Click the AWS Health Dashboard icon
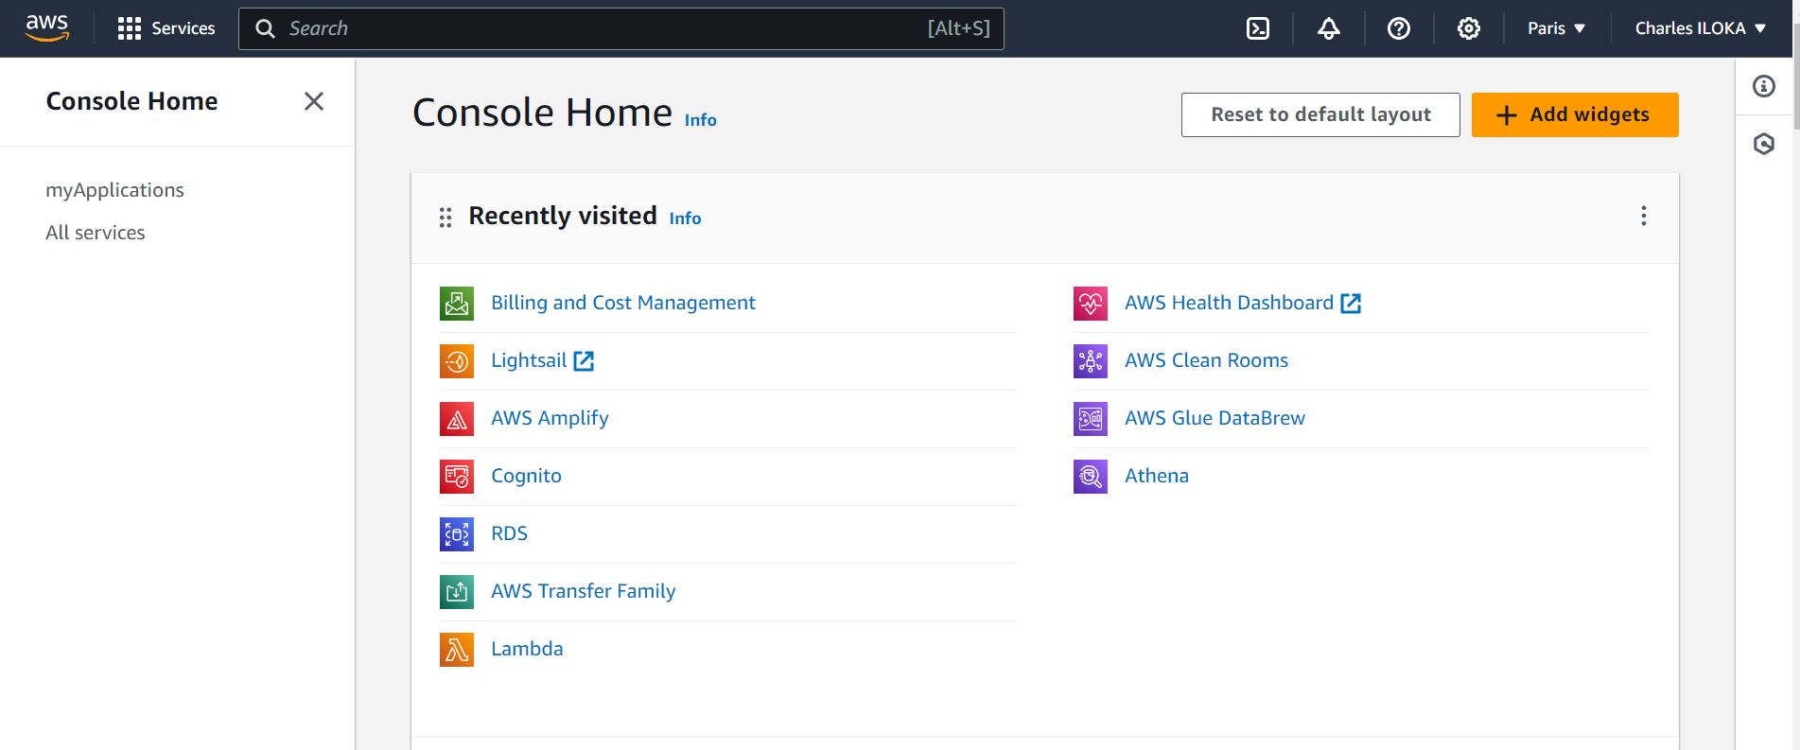The width and height of the screenshot is (1800, 750). point(1091,304)
